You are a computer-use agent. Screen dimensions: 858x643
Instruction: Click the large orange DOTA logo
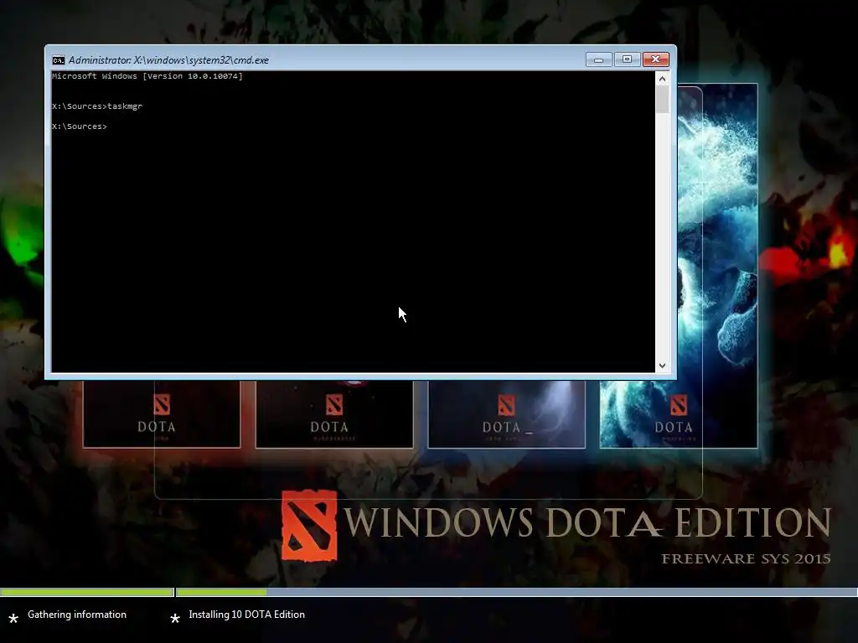point(309,526)
